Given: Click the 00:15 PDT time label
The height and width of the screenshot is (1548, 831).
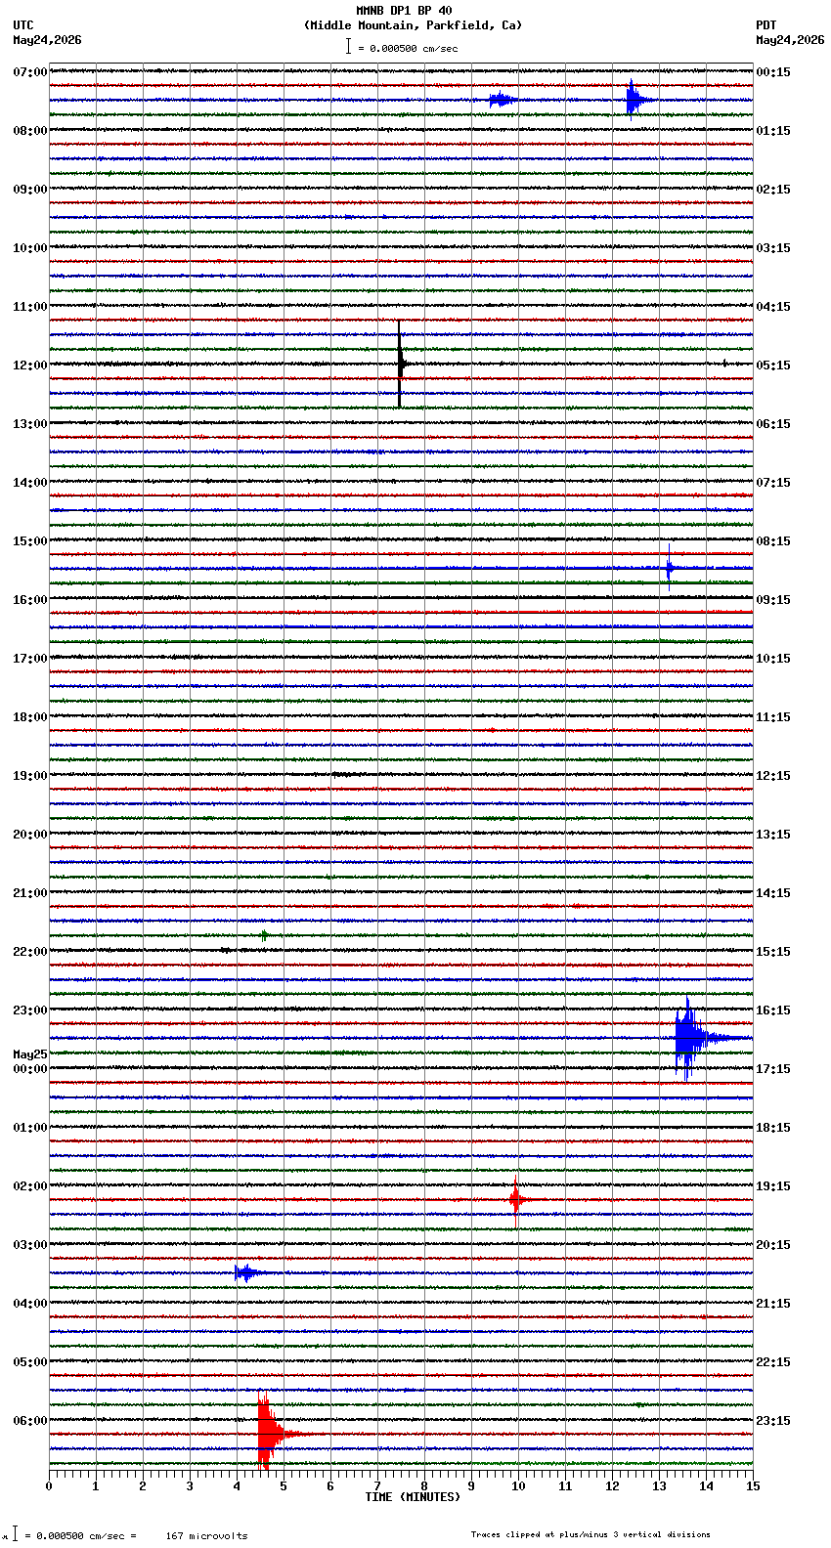Looking at the screenshot, I should pyautogui.click(x=773, y=72).
